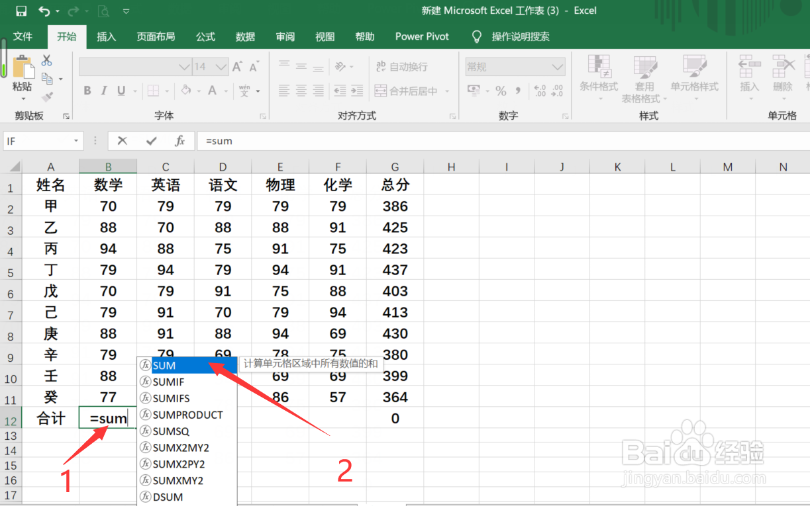Image resolution: width=810 pixels, height=506 pixels.
Task: Open the Font group dialog launcher
Action: (263, 116)
